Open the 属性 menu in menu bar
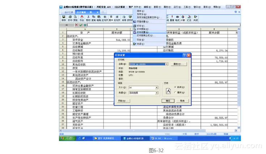 click(x=167, y=7)
